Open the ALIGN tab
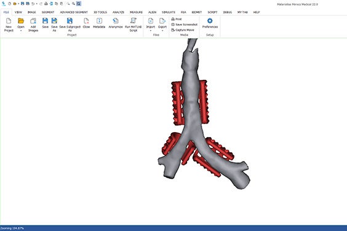The width and height of the screenshot is (347, 231). point(152,12)
